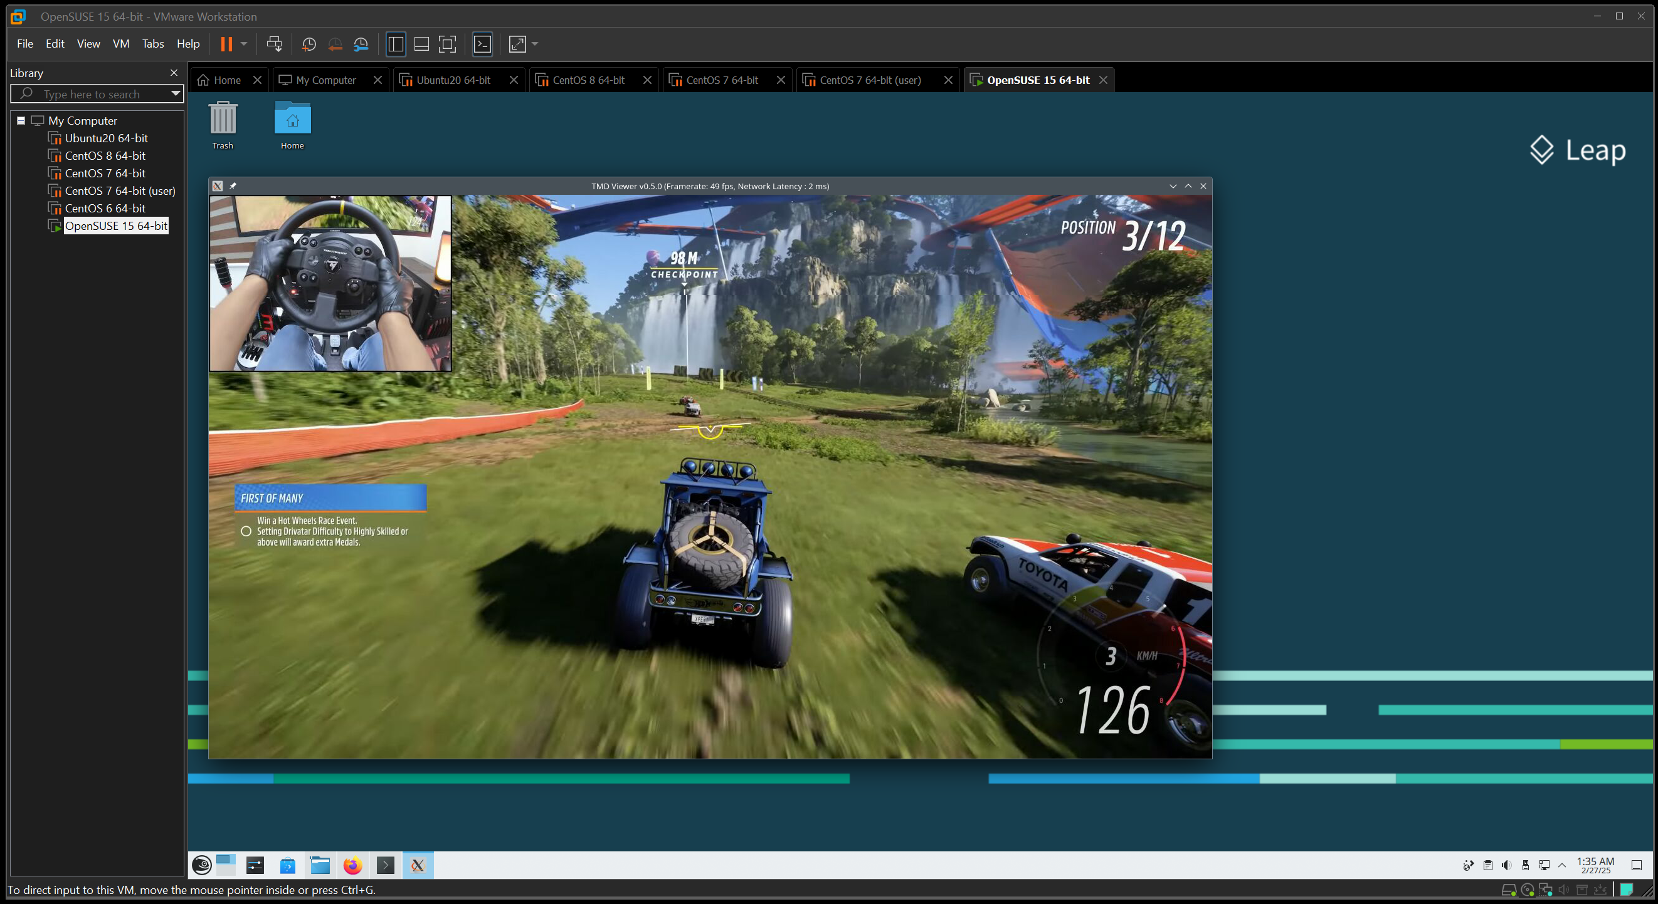Click the TMD Viewer X11 taskbar entry
This screenshot has height=904, width=1658.
pyautogui.click(x=418, y=865)
